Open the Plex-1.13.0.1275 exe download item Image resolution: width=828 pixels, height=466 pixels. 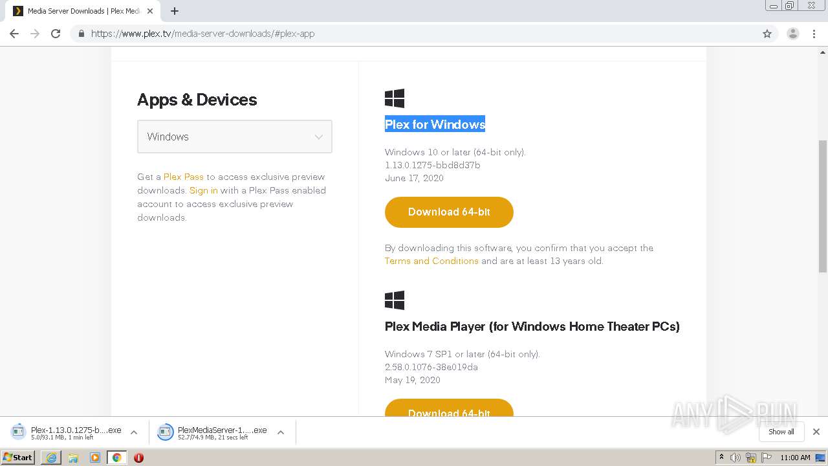click(x=67, y=432)
